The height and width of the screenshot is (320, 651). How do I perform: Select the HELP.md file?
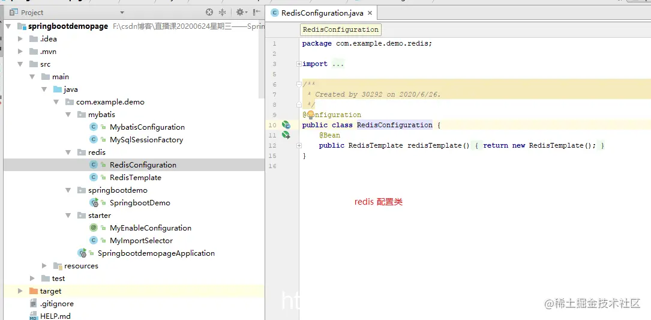pyautogui.click(x=55, y=316)
